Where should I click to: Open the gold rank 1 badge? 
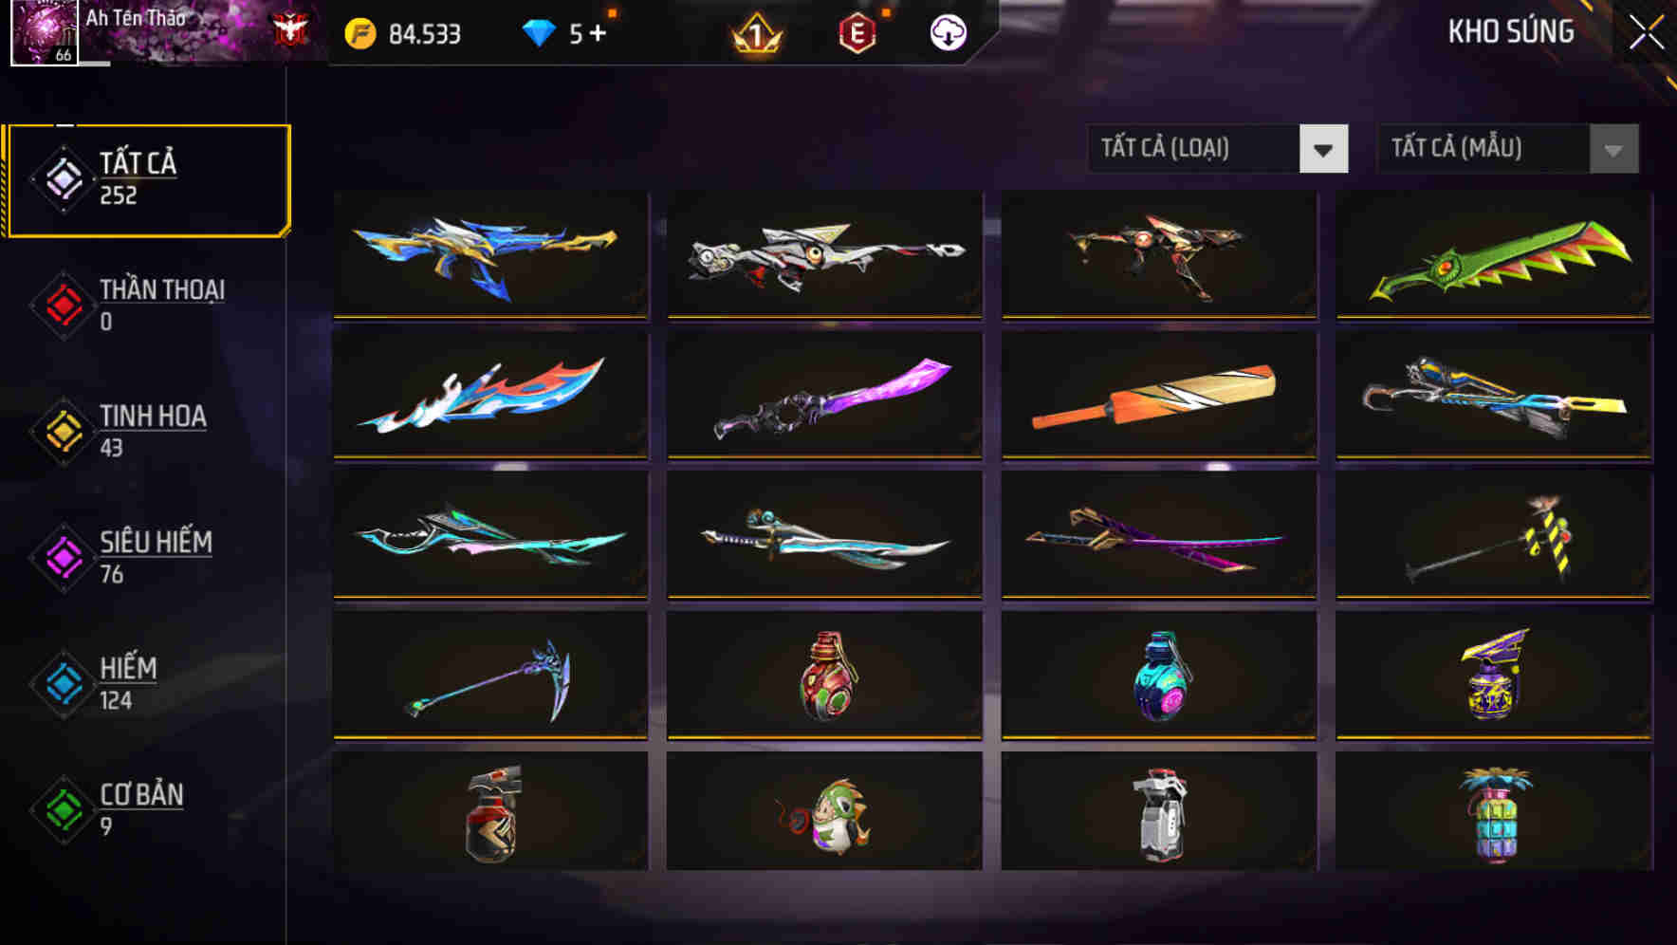pos(756,34)
